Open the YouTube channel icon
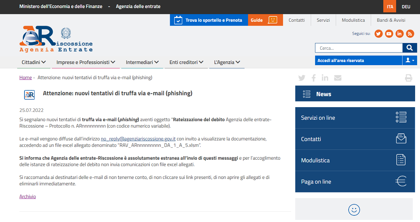Viewport: 420px width, 222px height. coord(389,34)
